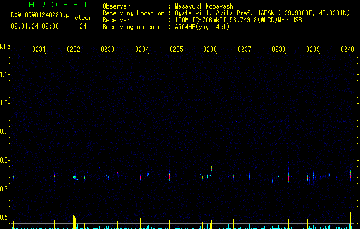Screen dimensions: 360x229
Task: Click the kHz axis unit label
Action: 5,46
